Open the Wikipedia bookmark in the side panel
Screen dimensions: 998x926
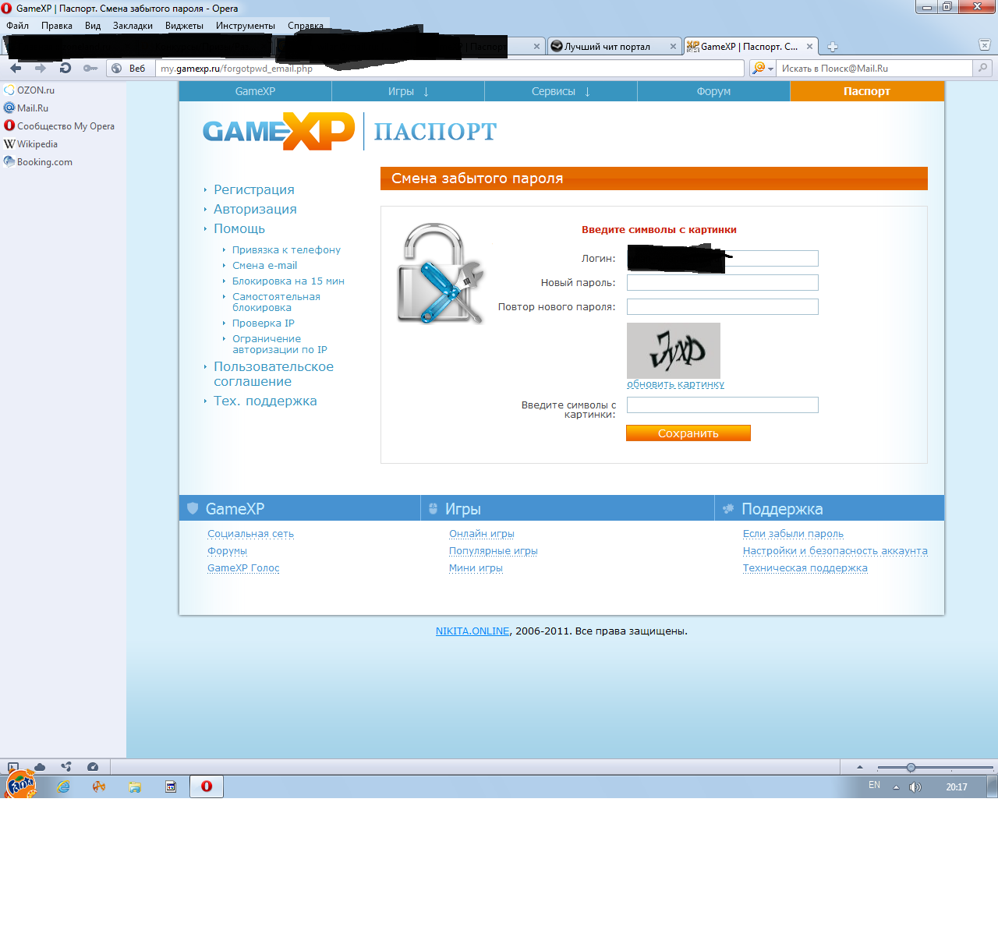point(37,144)
